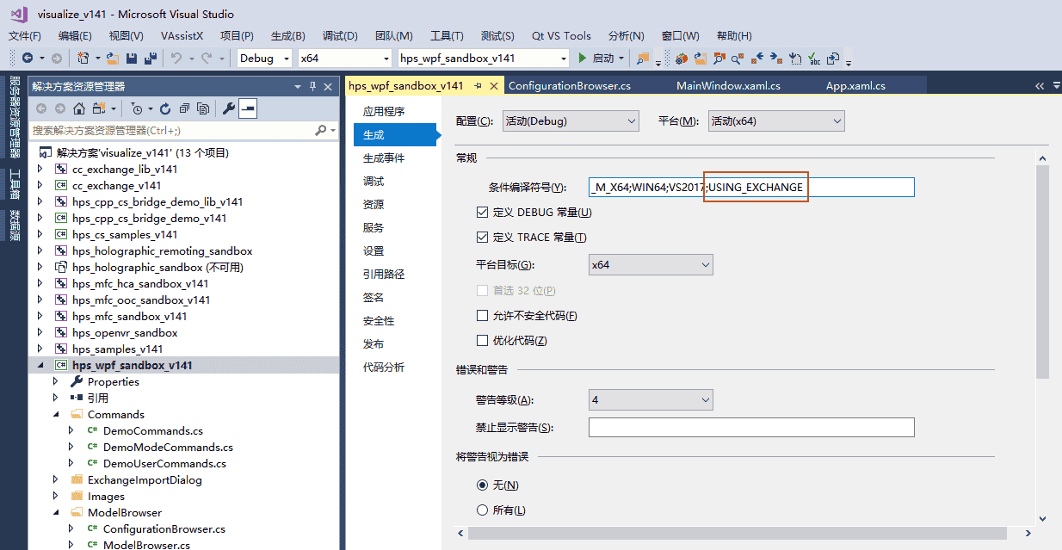Image resolution: width=1062 pixels, height=550 pixels.
Task: Click the Save All multi-disk icon
Action: pyautogui.click(x=150, y=59)
